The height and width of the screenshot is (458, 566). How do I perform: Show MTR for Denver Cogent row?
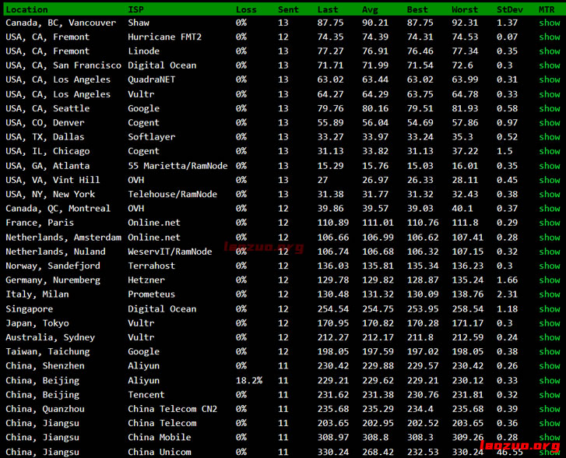(x=549, y=122)
